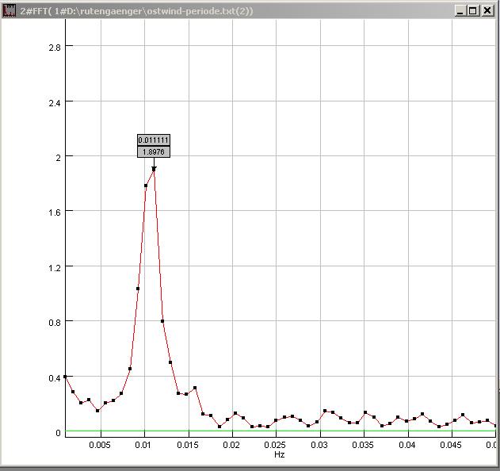Click the 1.8976 amplitude marker label

154,152
